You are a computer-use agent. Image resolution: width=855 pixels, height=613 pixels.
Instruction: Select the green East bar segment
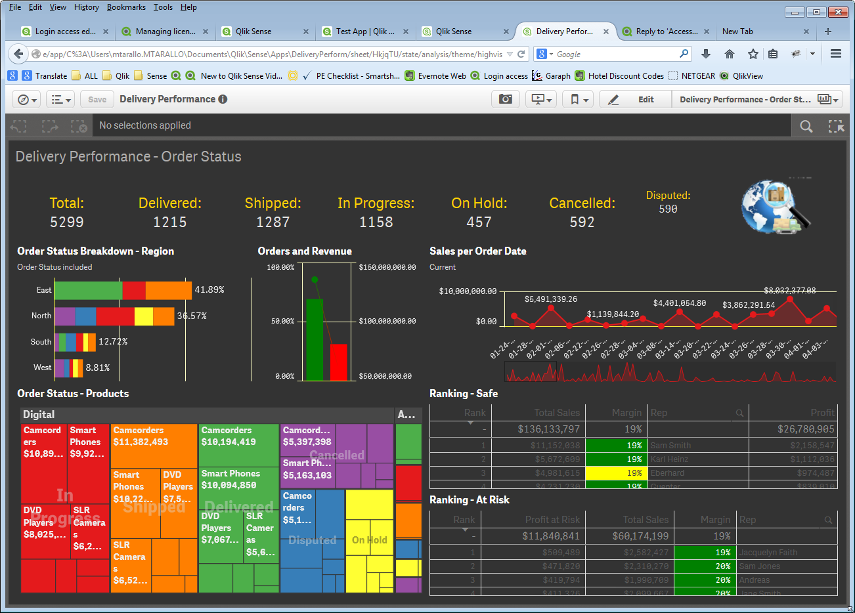(88, 290)
